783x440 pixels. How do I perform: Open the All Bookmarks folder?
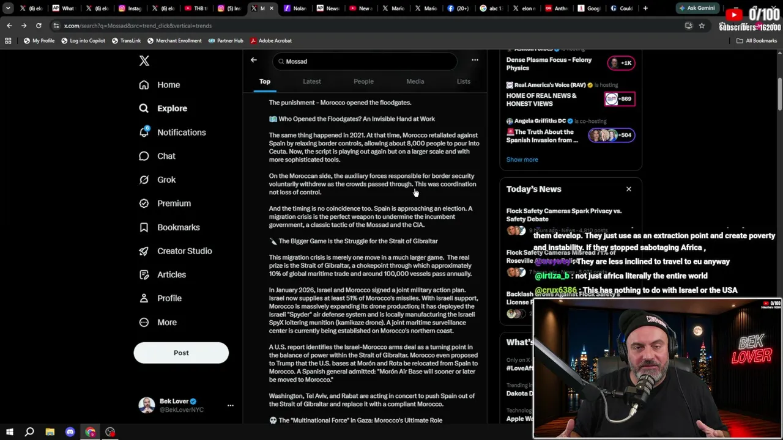757,40
